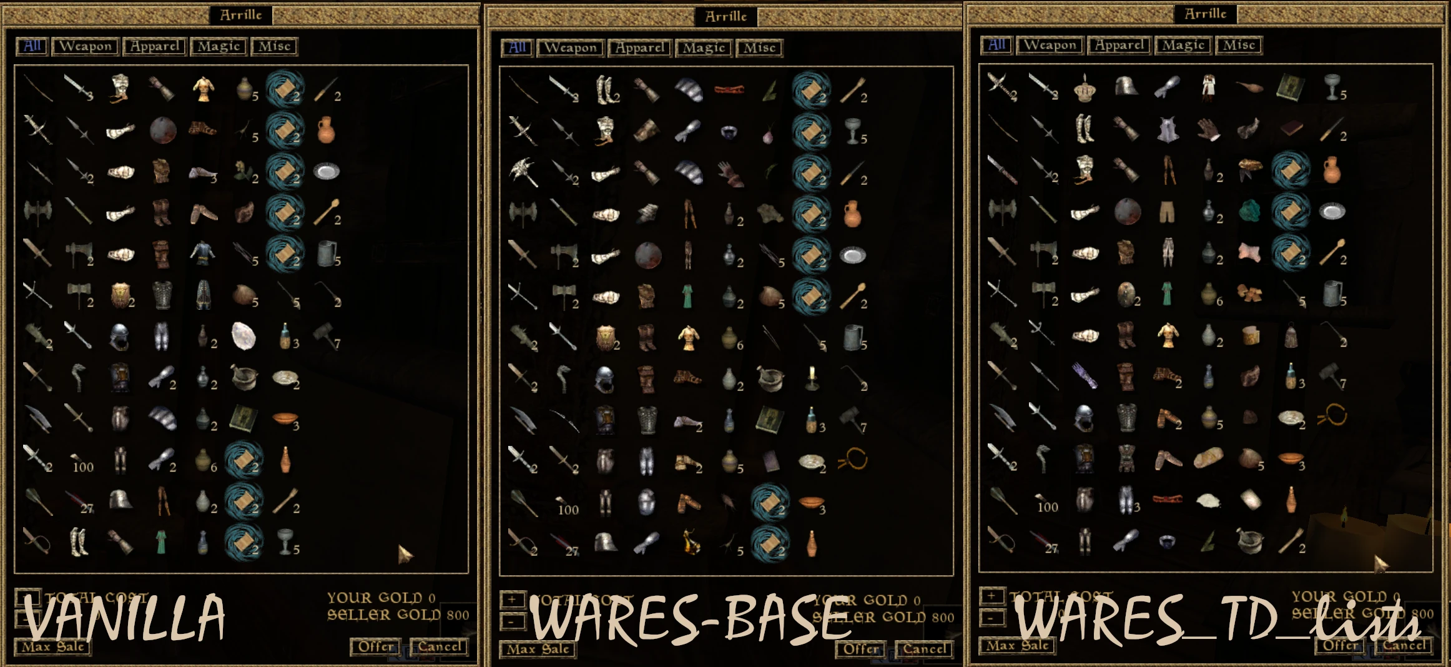Click the golden crown item in WARES_TD_lists panel
The image size is (1451, 667).
[x=1085, y=87]
